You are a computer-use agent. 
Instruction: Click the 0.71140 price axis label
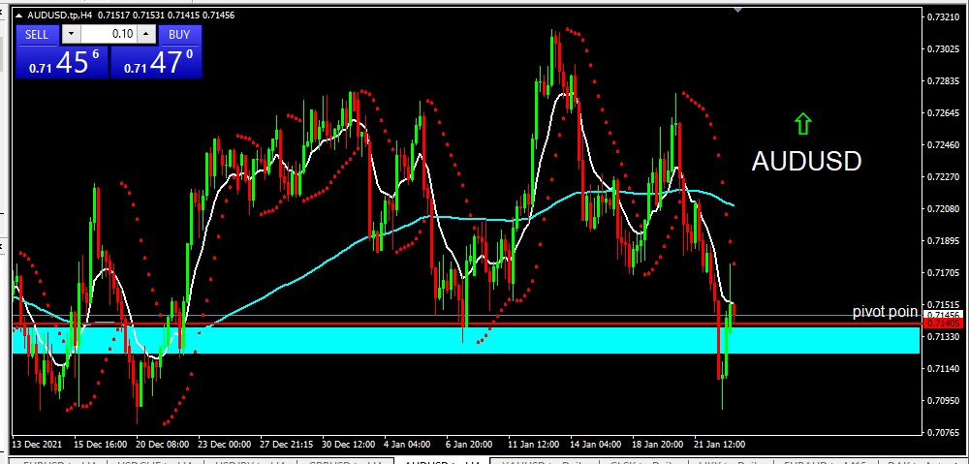[x=943, y=369]
